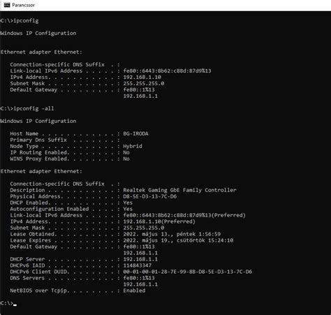Click the fe80::1%13 value beside DNS Servers
Screen dimensions: 331x315
139,278
